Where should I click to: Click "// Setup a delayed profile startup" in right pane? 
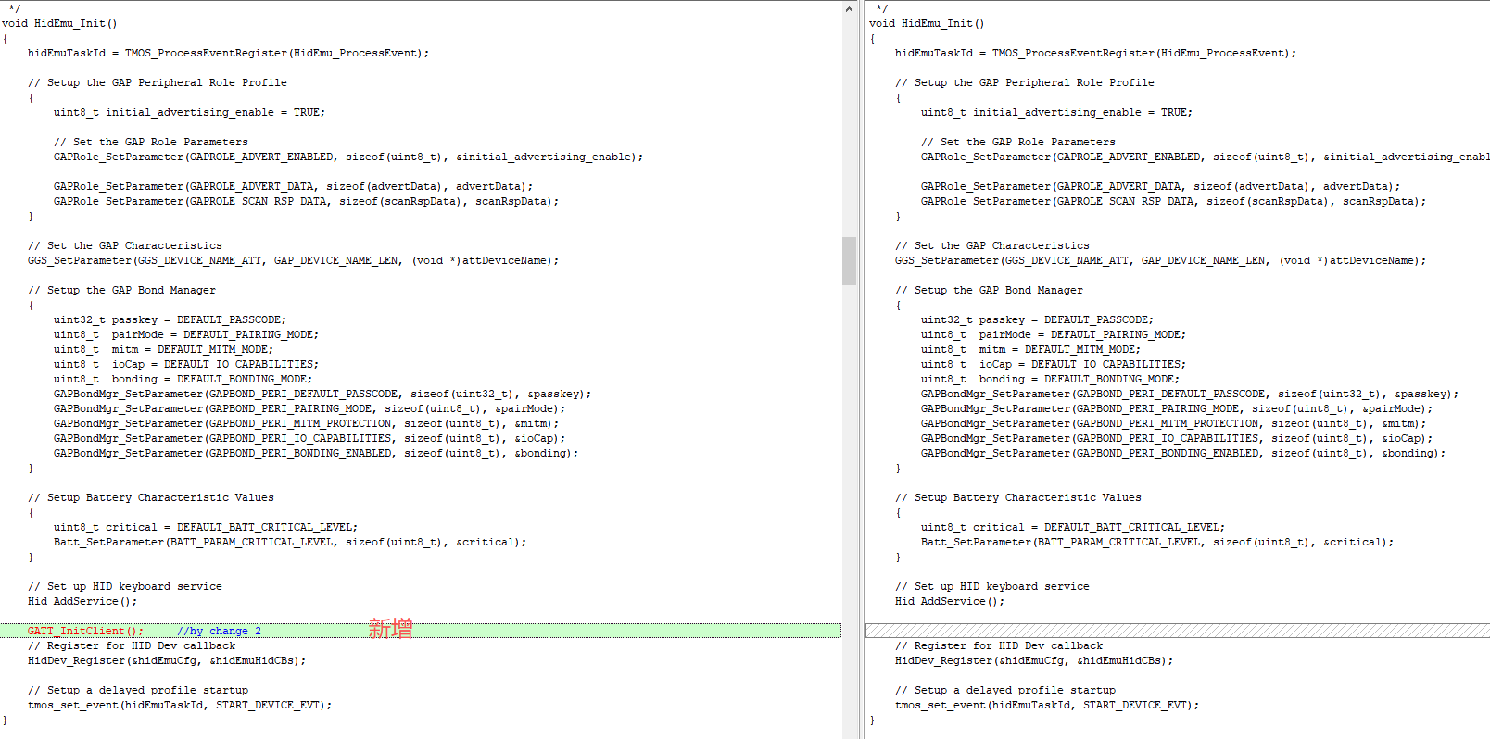[1004, 690]
